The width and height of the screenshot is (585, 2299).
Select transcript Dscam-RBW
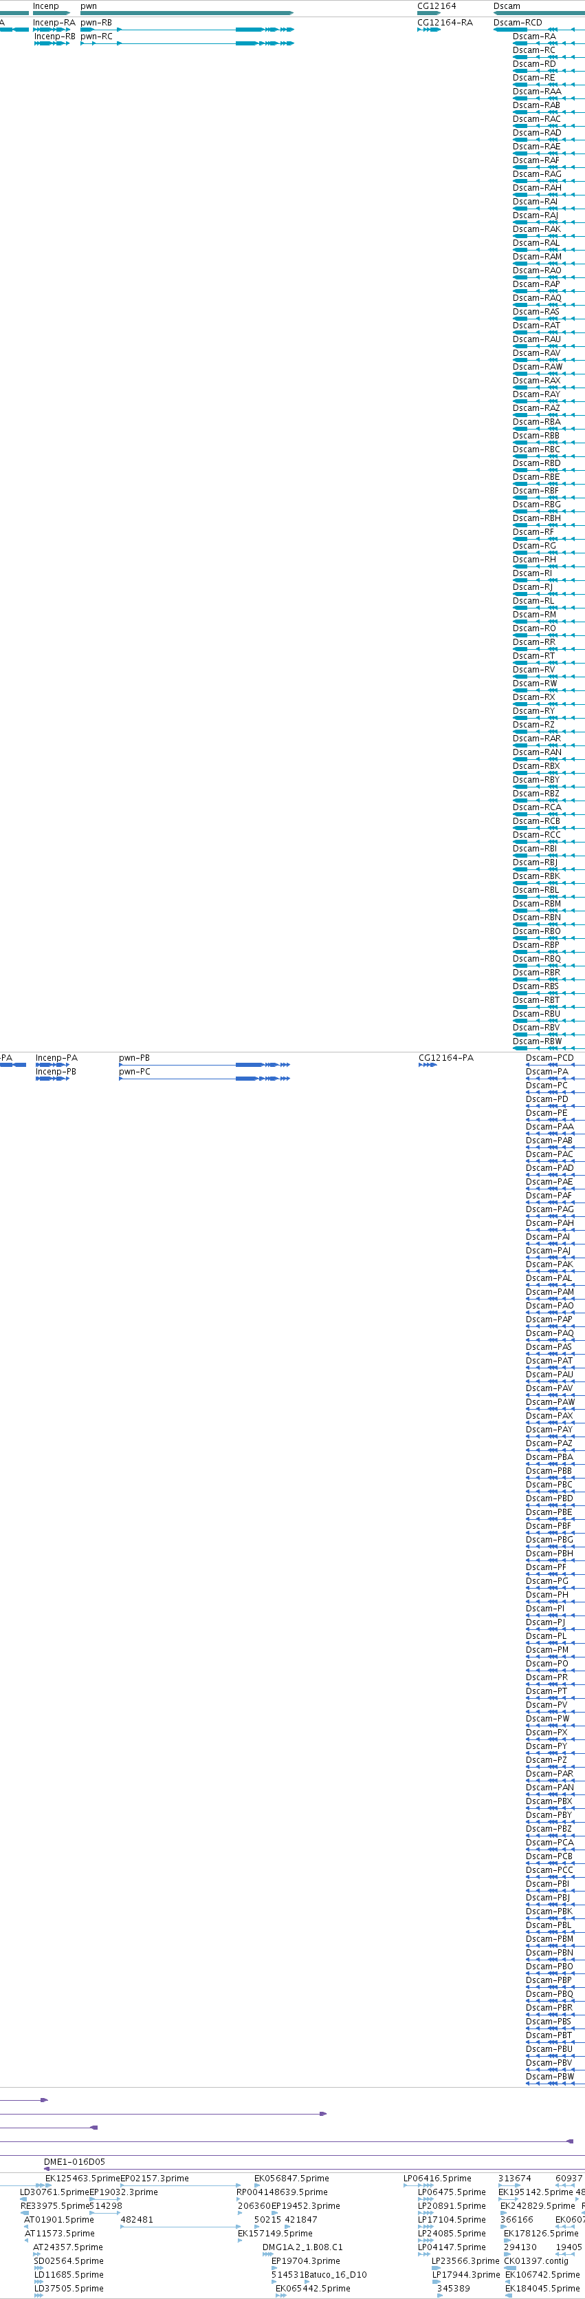click(538, 1041)
